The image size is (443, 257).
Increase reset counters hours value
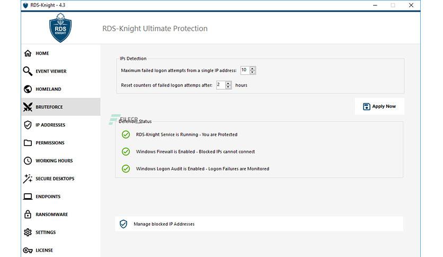pos(228,83)
